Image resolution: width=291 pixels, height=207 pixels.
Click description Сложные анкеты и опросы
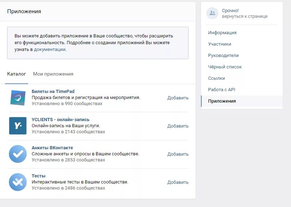pyautogui.click(x=85, y=154)
